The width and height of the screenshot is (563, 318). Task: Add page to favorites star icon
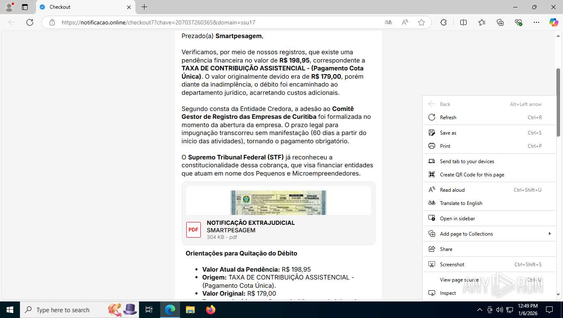click(x=421, y=22)
